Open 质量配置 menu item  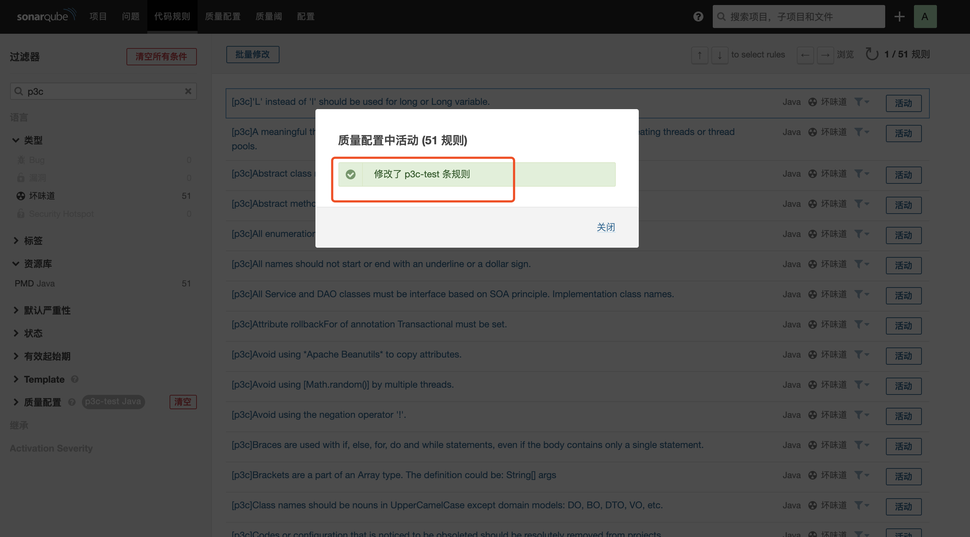223,17
